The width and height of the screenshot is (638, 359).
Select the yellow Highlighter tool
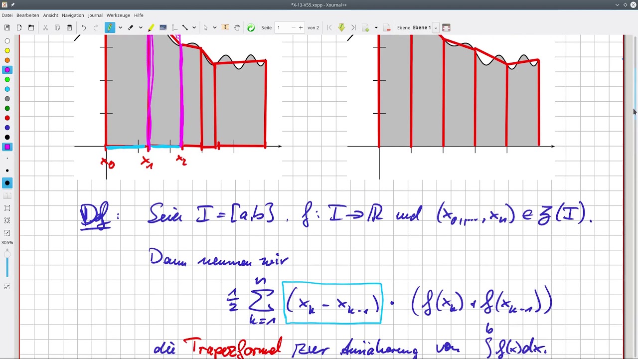click(151, 28)
